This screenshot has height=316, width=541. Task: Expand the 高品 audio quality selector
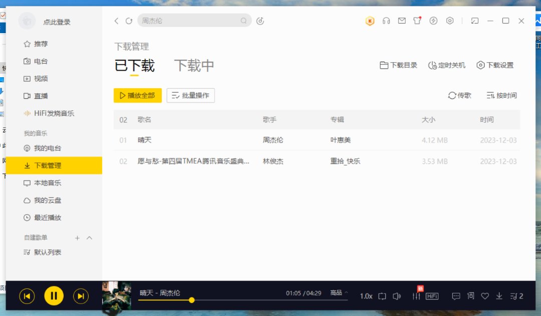click(339, 293)
